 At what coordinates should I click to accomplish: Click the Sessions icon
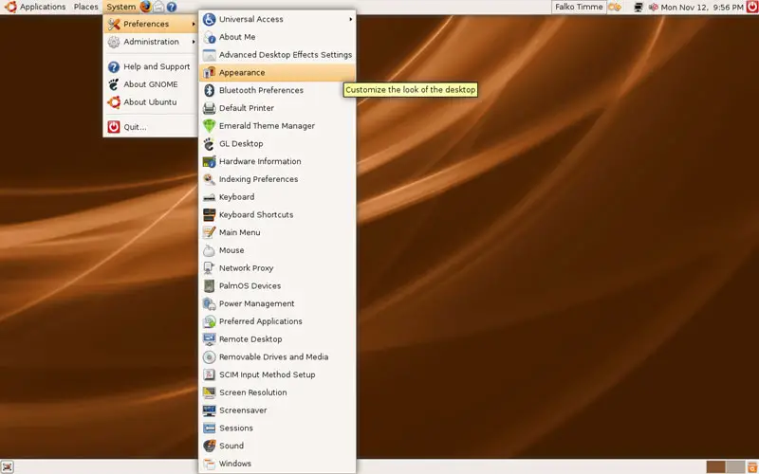point(209,428)
